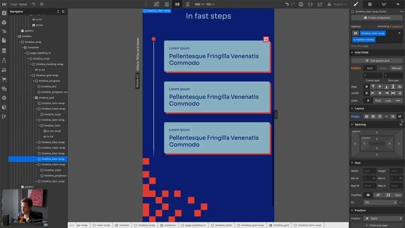Viewport: 405px width, 228px height.
Task: Open the code export icon
Action: click(x=310, y=4)
